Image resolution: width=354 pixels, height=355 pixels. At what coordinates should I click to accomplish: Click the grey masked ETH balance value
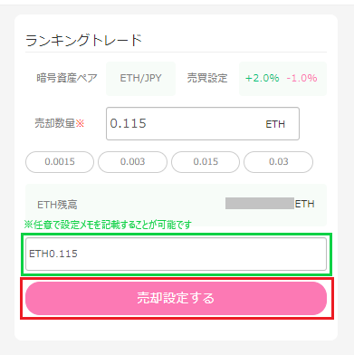(x=260, y=204)
